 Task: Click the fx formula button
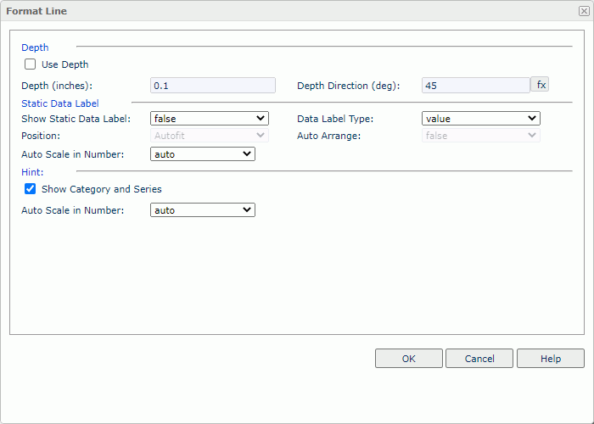pyautogui.click(x=541, y=85)
